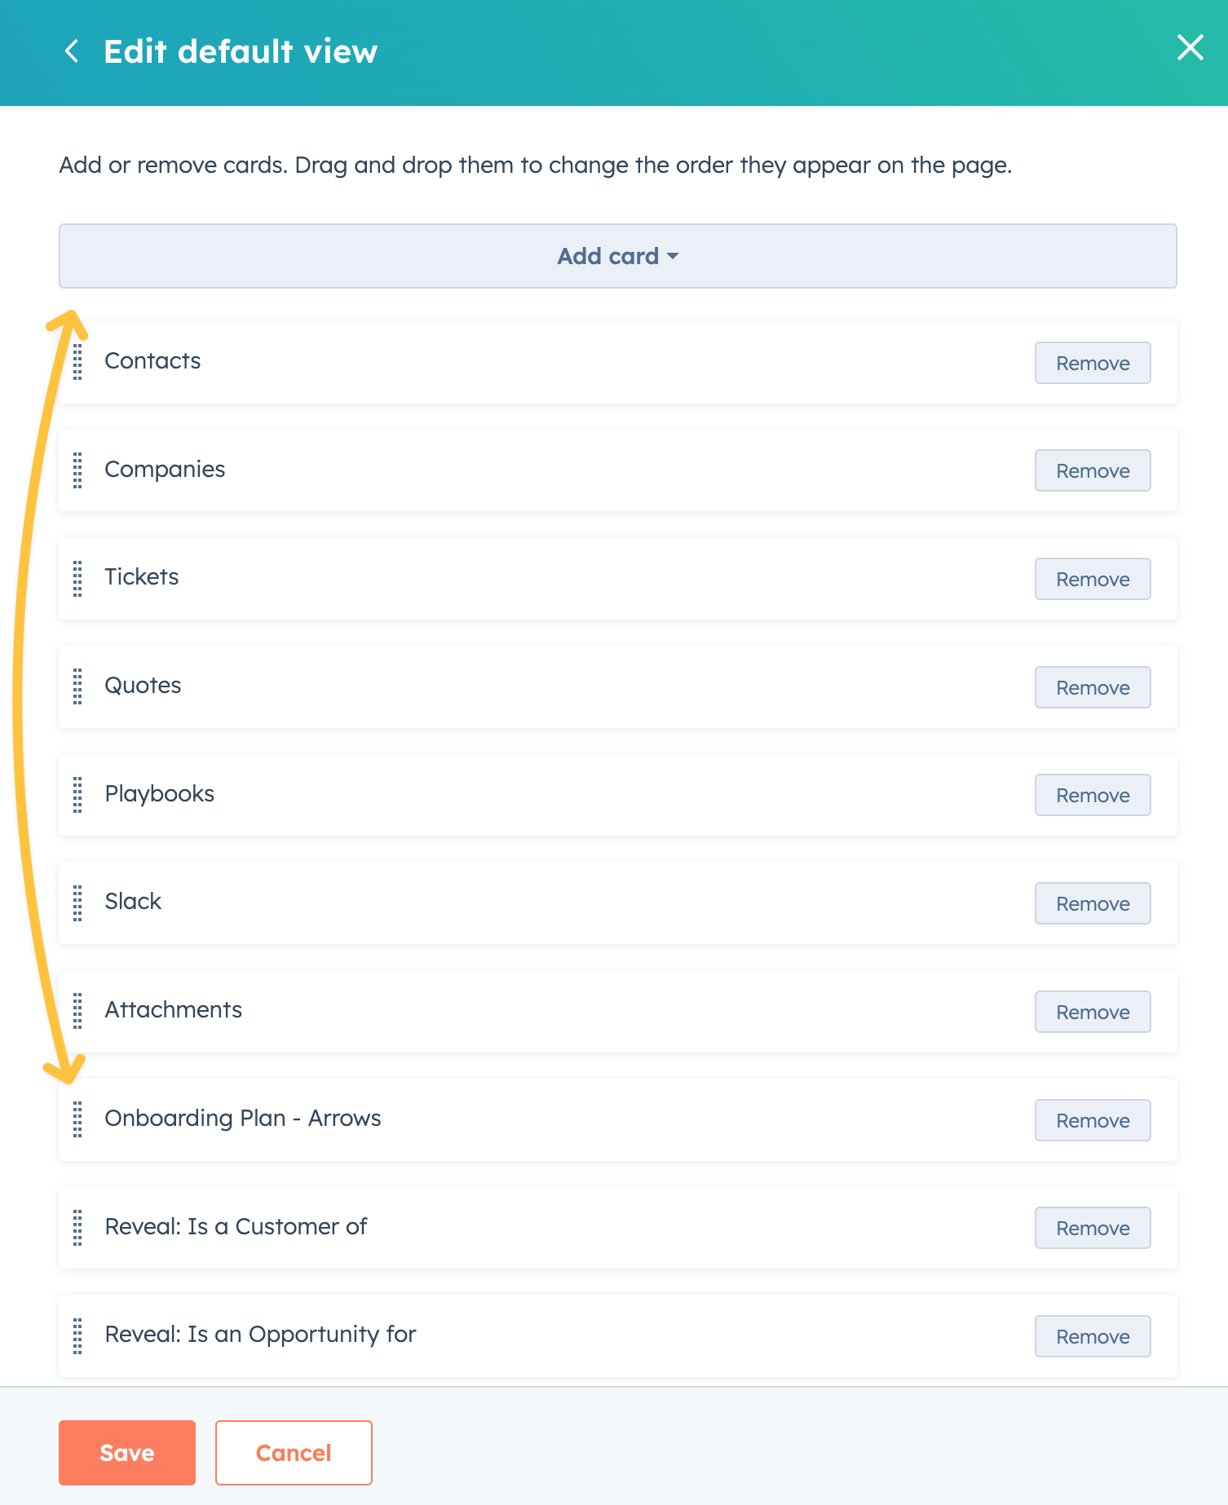
Task: Remove the Companies card
Action: [1092, 470]
